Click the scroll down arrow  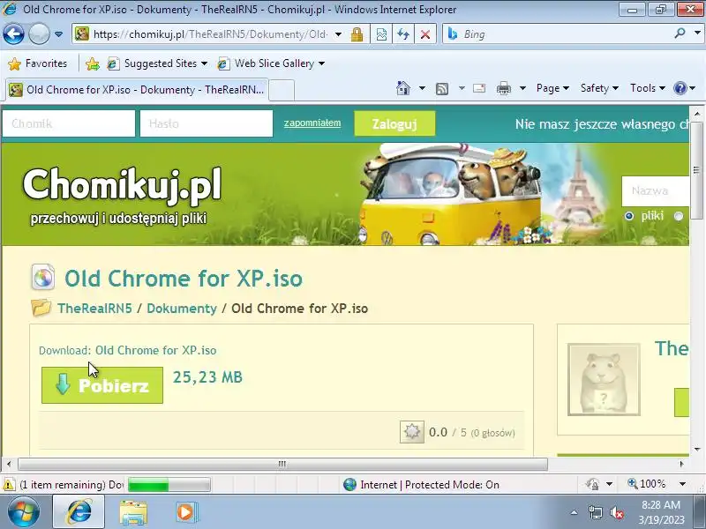[x=697, y=449]
